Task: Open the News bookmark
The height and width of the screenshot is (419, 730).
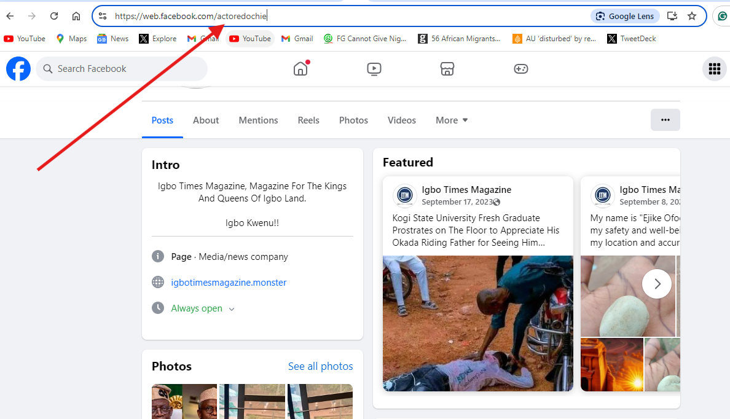Action: pos(112,39)
